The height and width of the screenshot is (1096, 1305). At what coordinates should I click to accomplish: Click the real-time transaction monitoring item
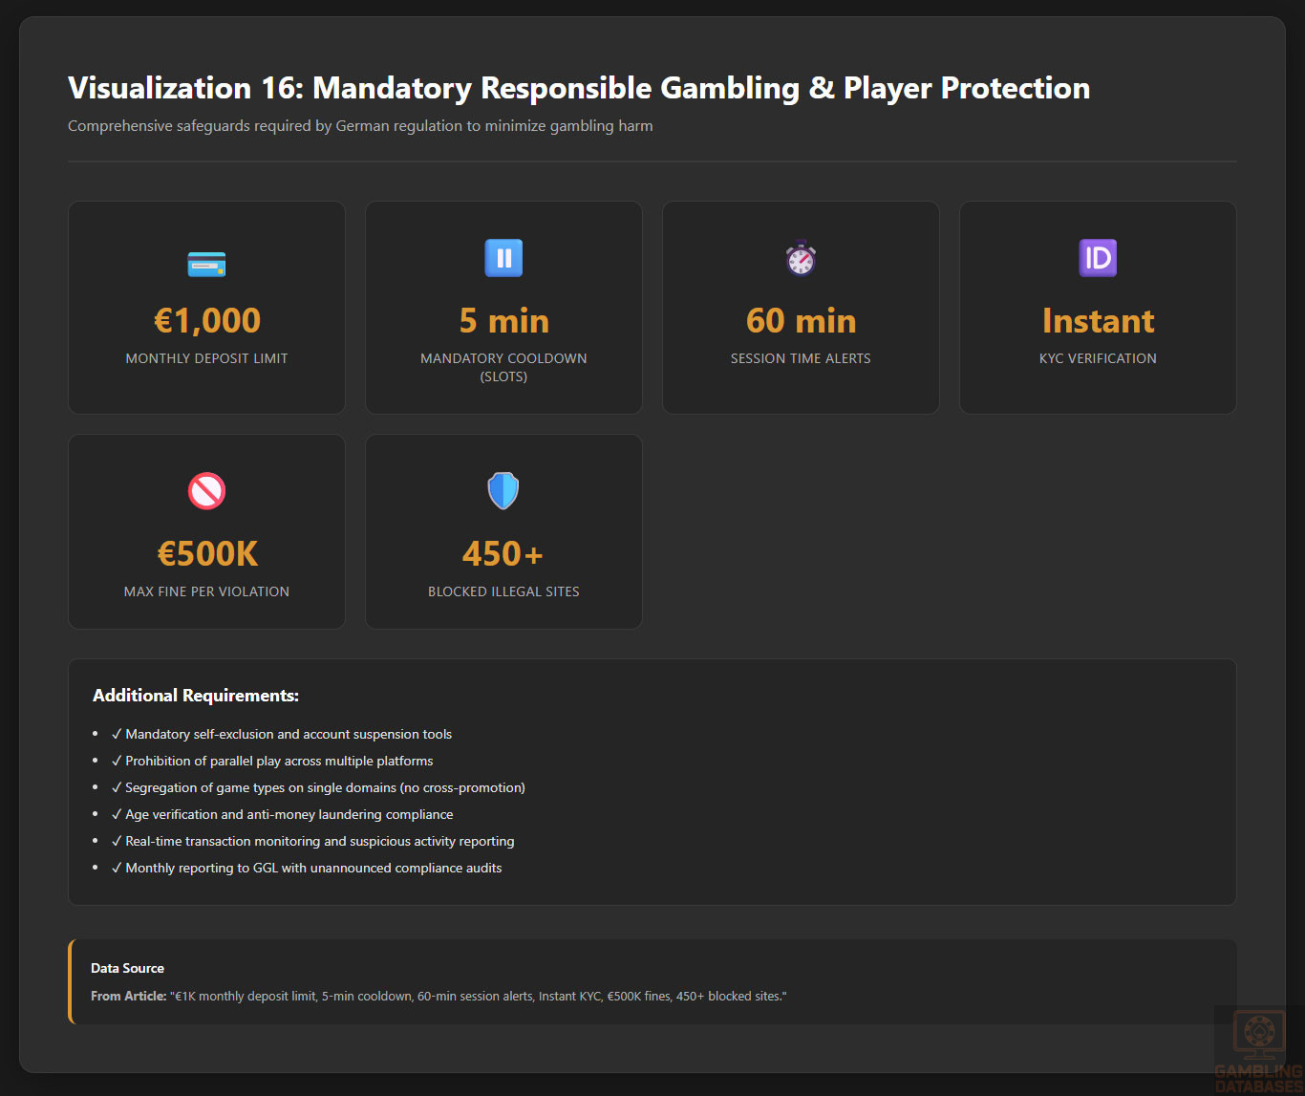tap(319, 841)
